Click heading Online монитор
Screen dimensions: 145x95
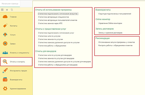103,19
